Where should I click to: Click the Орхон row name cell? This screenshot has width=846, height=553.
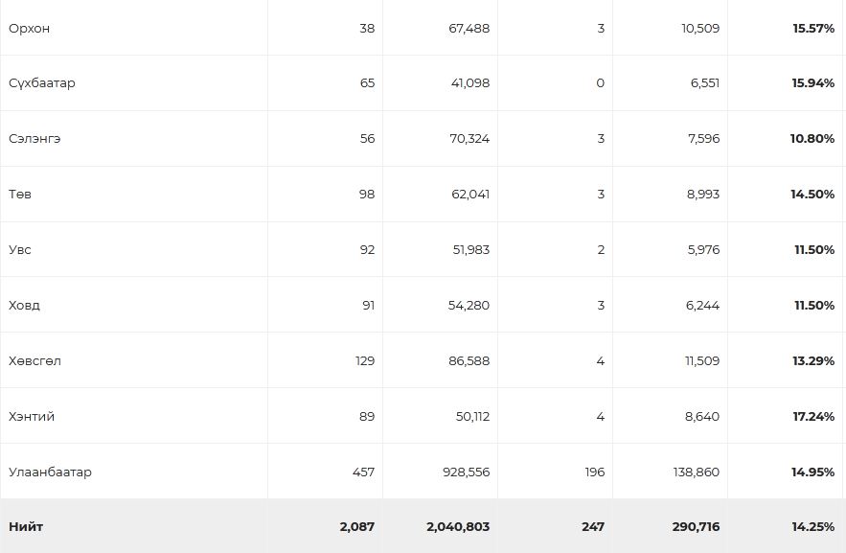click(30, 29)
